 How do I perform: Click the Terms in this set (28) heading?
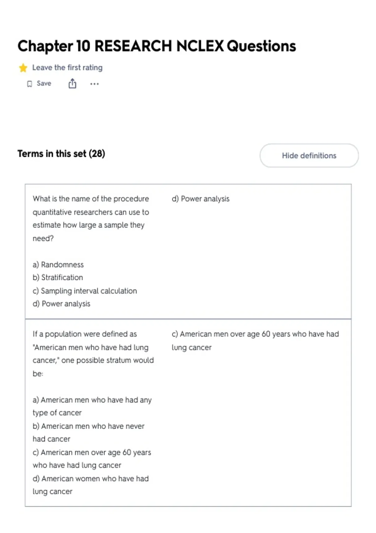(61, 154)
